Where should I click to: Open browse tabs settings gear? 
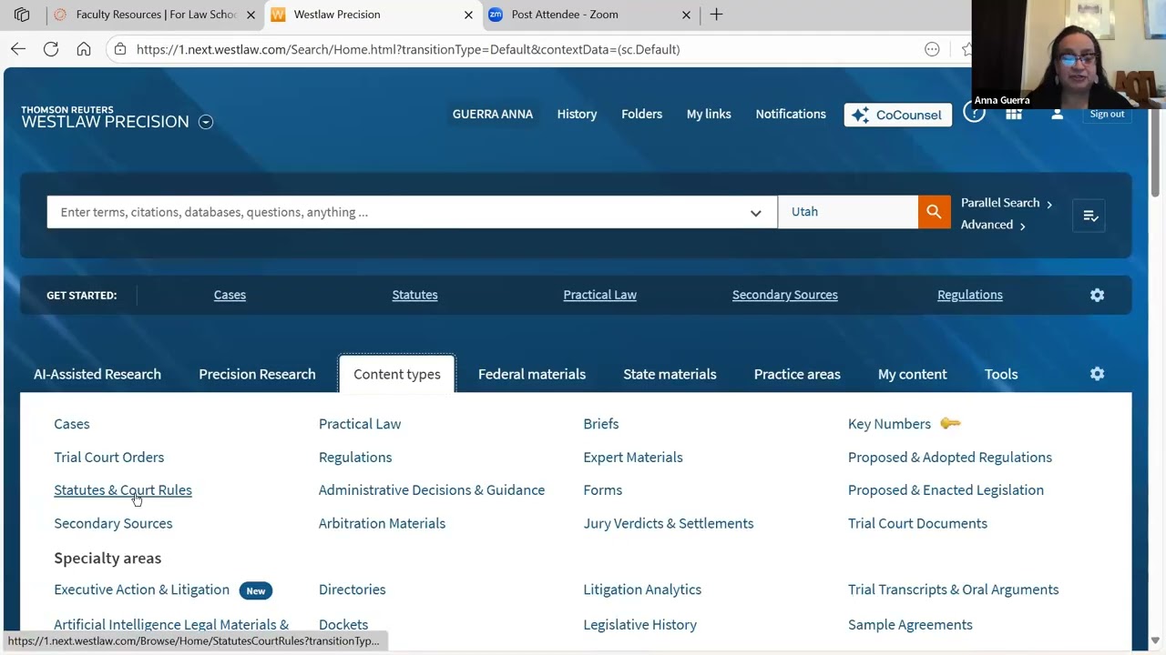[1097, 374]
